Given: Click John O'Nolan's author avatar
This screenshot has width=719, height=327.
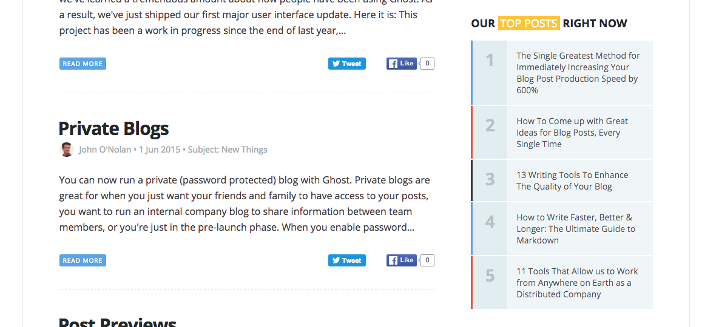Looking at the screenshot, I should 67,150.
